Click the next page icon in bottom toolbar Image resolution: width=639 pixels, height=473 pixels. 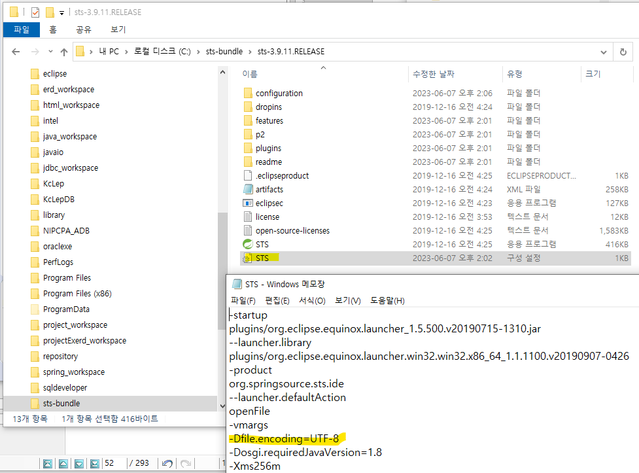coord(79,464)
